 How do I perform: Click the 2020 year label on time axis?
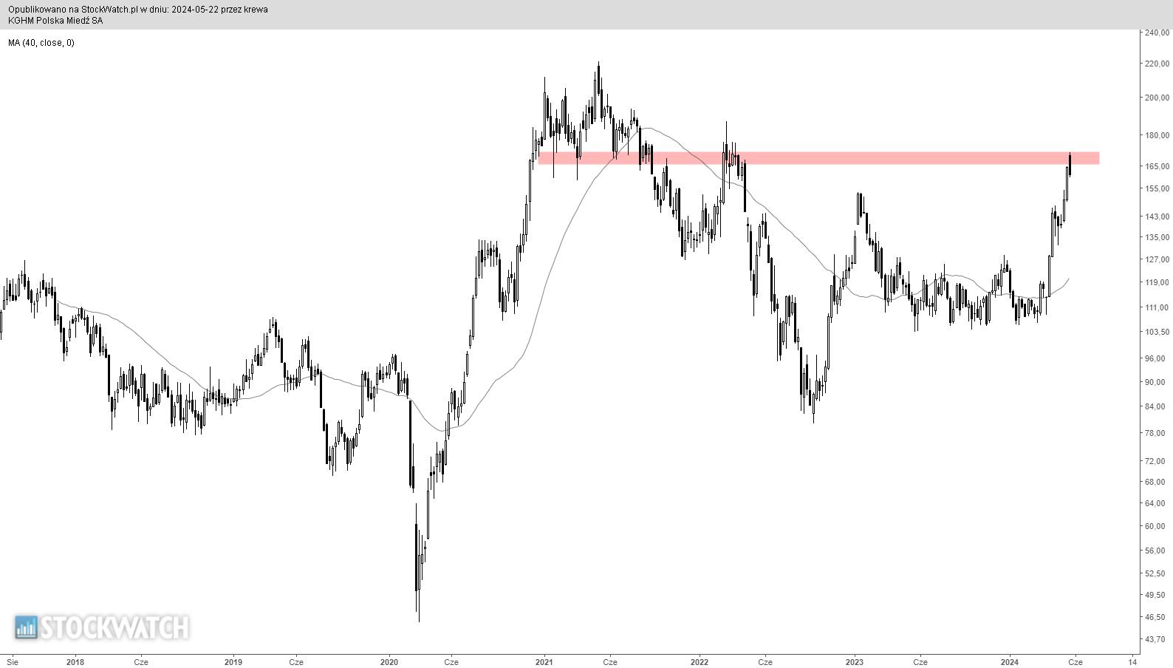[x=389, y=662]
